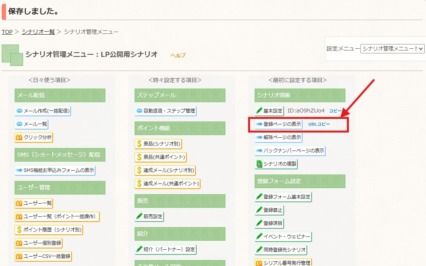Click arrow icon beside 登録ページの表示
Viewport: 426px width, 266px height.
pos(259,124)
